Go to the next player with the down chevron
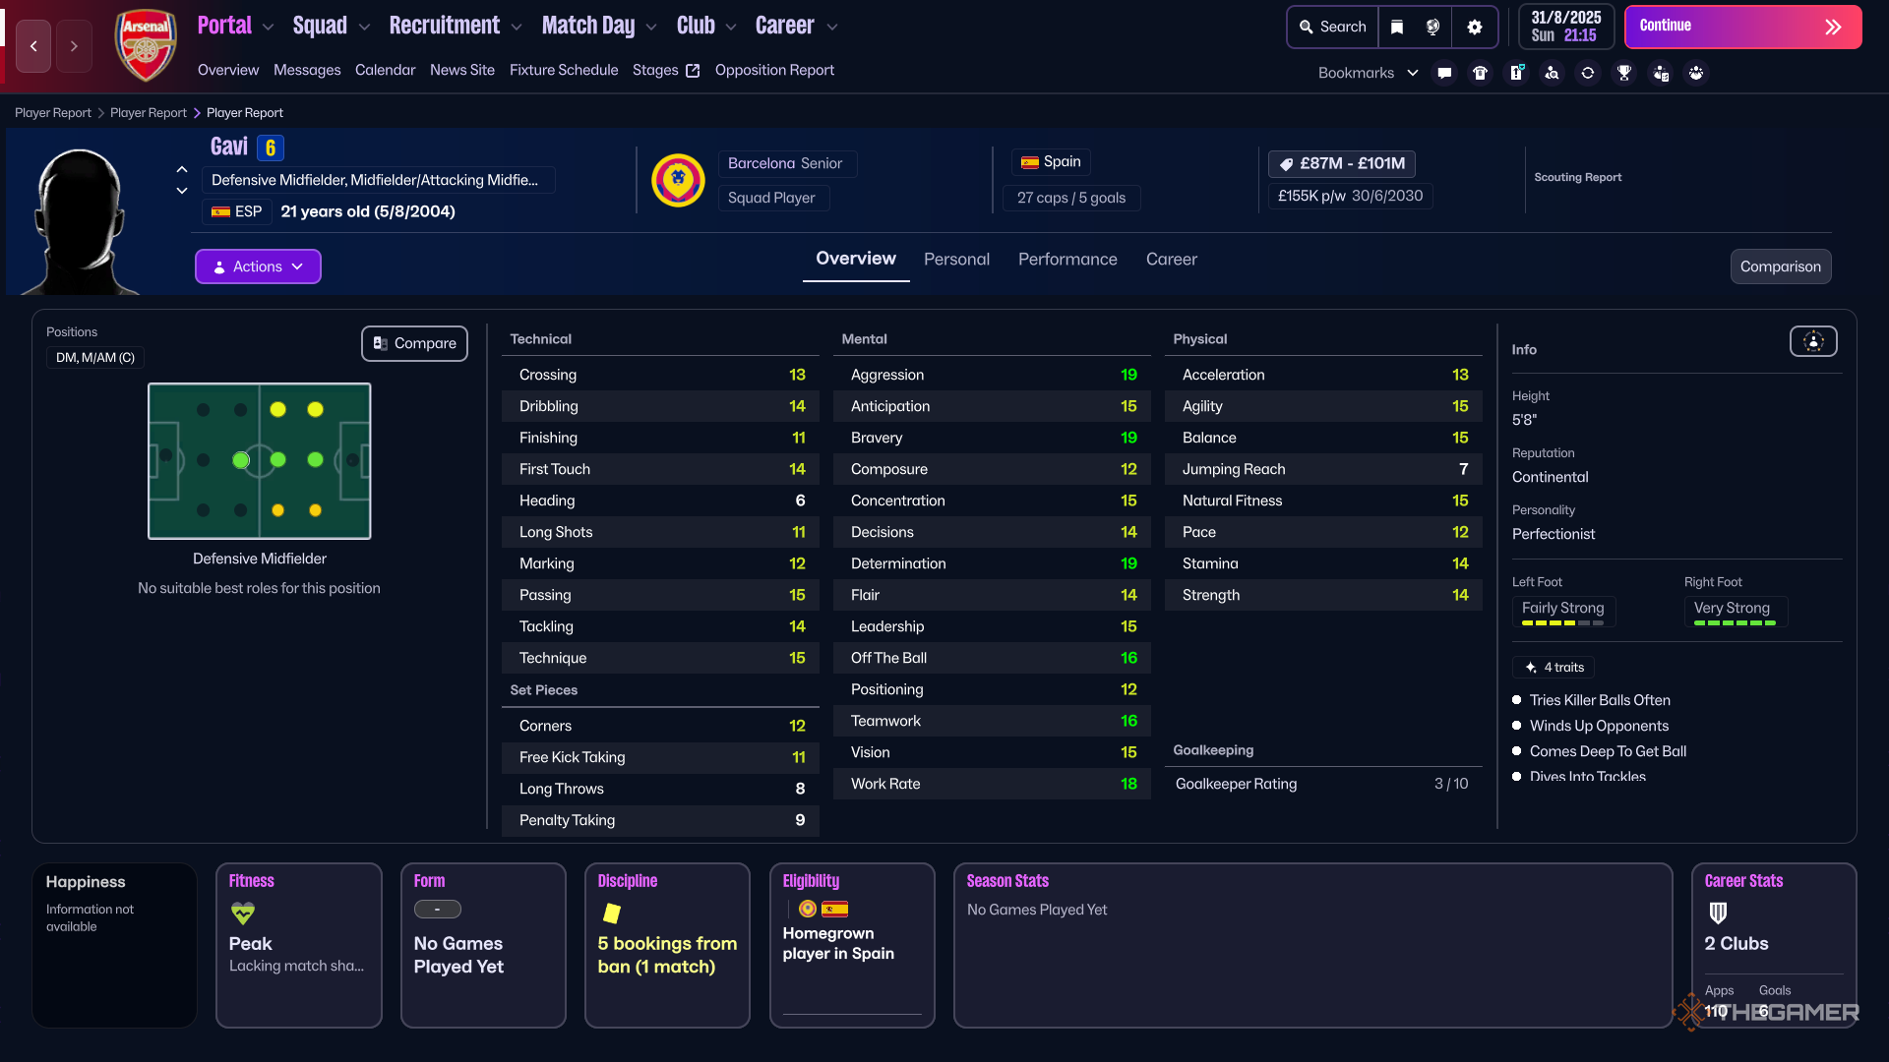Viewport: 1889px width, 1062px height. point(182,191)
